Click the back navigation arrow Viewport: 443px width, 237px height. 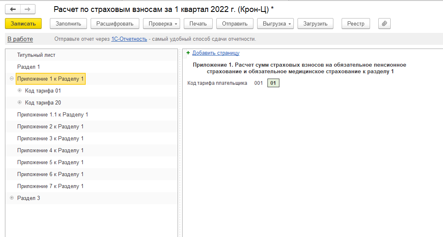pyautogui.click(x=13, y=9)
